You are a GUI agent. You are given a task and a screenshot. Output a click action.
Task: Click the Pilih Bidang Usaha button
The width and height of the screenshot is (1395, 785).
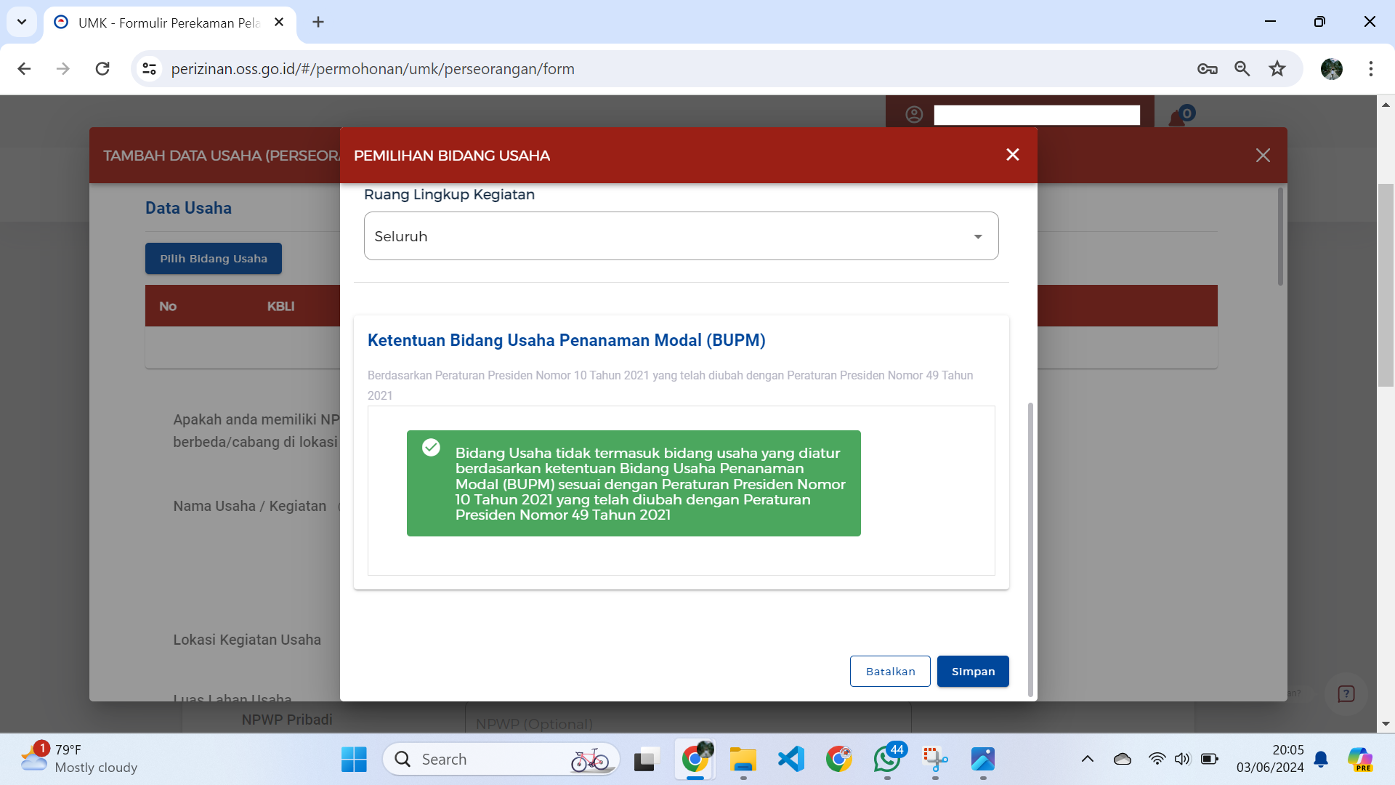pyautogui.click(x=214, y=259)
